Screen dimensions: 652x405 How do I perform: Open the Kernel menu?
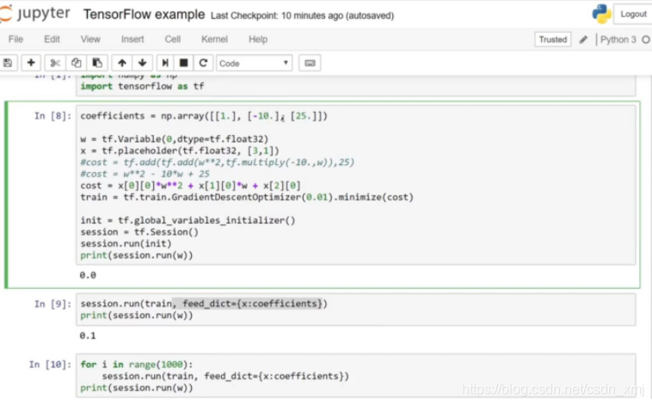[214, 39]
